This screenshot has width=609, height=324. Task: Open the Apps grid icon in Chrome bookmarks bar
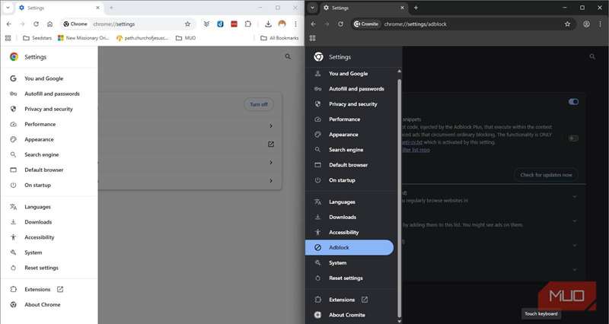[x=8, y=37]
